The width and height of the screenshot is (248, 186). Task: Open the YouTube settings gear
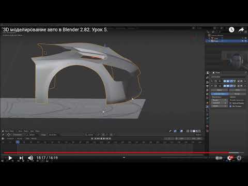[x=229, y=158]
